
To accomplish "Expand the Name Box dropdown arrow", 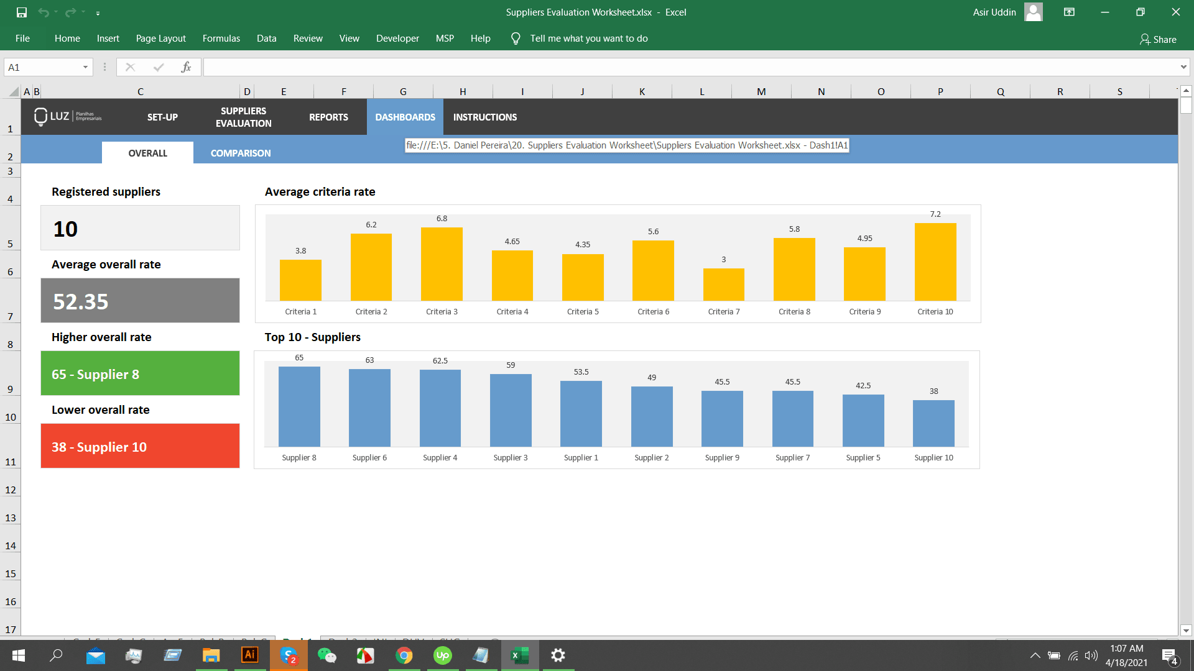I will click(86, 66).
